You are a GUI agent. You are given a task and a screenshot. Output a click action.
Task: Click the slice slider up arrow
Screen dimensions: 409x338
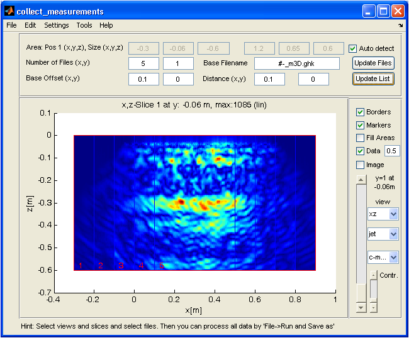tap(361, 180)
